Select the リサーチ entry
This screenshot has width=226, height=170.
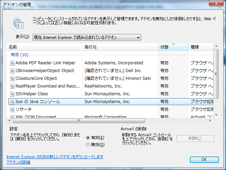click(24, 109)
